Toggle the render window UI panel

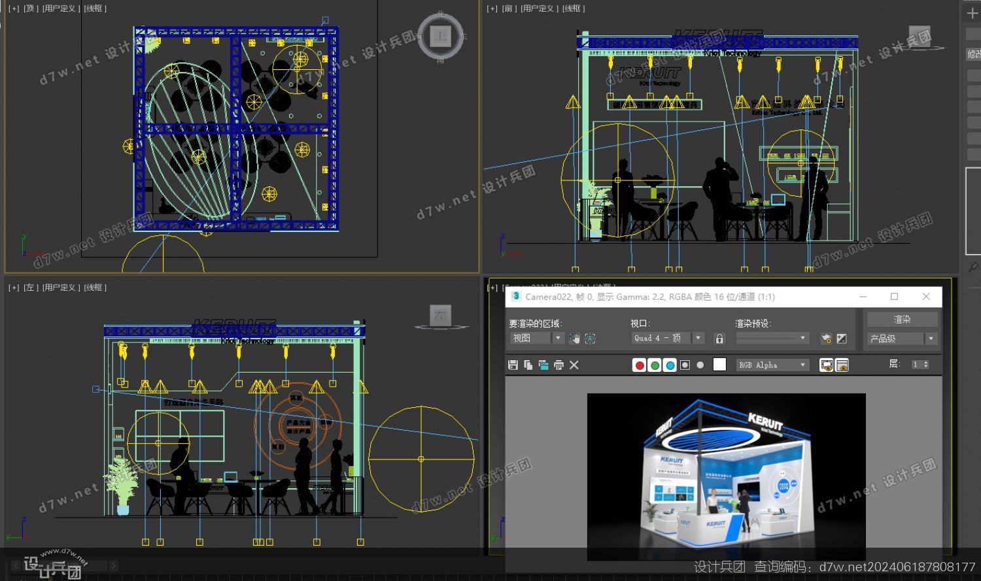click(842, 365)
